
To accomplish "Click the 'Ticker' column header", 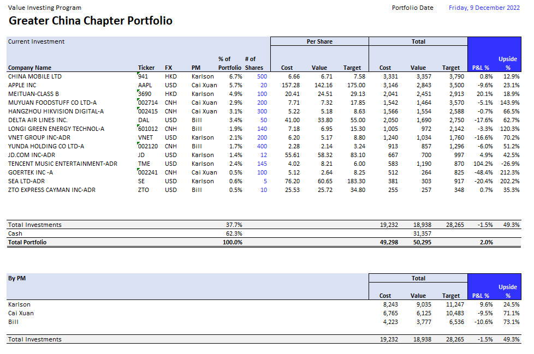I will click(146, 68).
